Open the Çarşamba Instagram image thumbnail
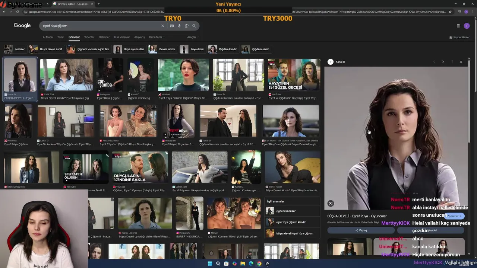Screen dimensions: 477x268 pos(110,75)
